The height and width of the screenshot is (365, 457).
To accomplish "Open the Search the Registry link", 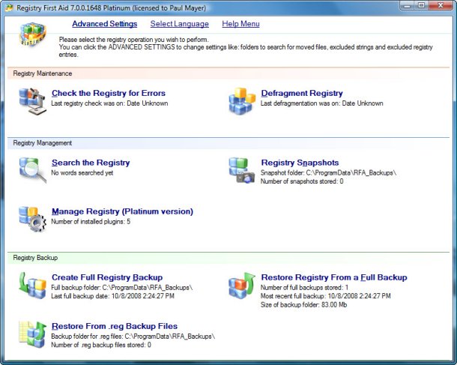I will [91, 163].
